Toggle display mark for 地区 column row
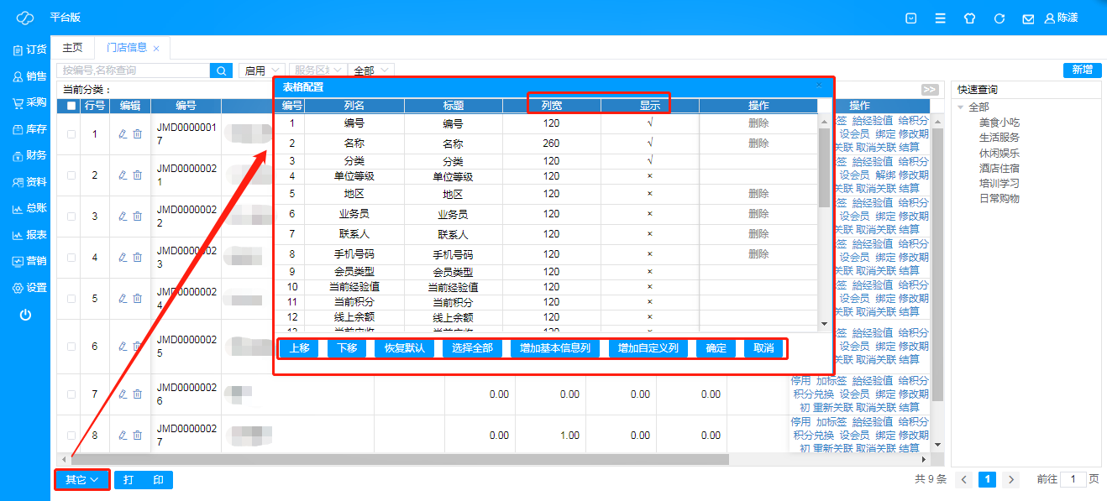Screen dimensions: 1107x501 pyautogui.click(x=650, y=193)
